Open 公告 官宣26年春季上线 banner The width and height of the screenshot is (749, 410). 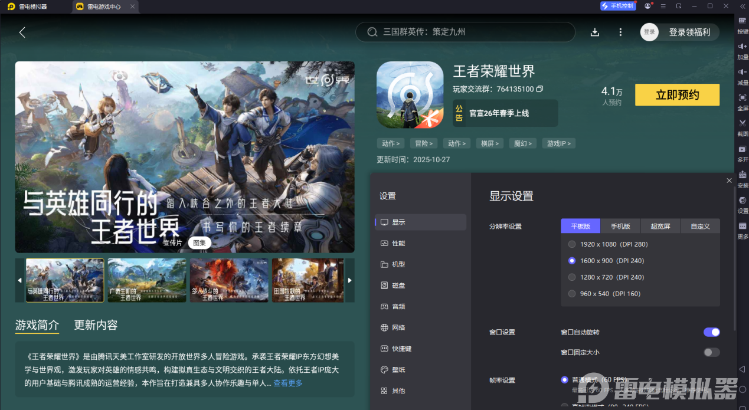tap(505, 113)
